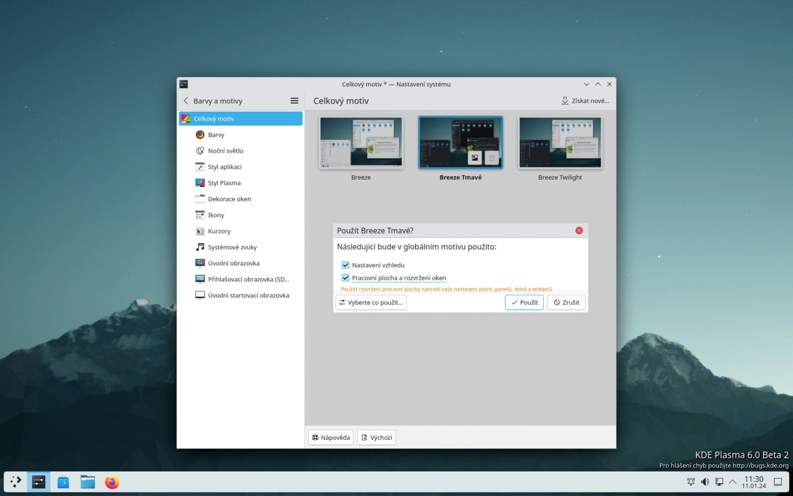The image size is (793, 496).
Task: Open the volume control tray icon
Action: coord(705,482)
